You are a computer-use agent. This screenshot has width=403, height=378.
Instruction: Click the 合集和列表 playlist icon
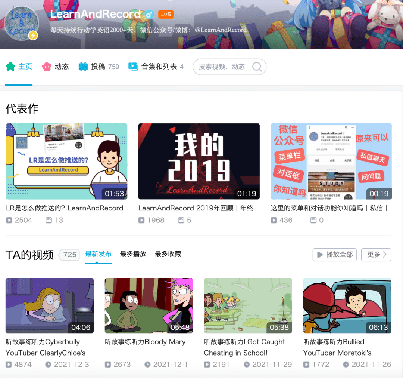(x=133, y=67)
